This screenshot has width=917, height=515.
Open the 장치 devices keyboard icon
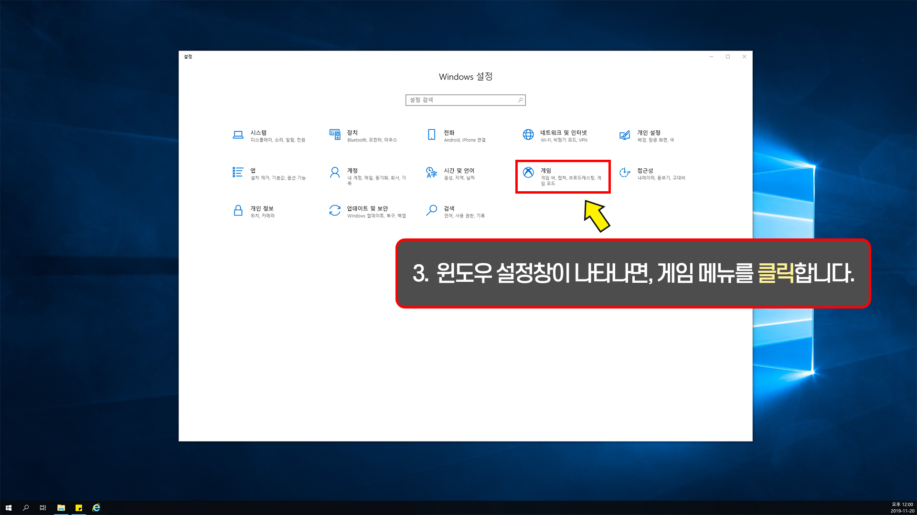pyautogui.click(x=335, y=134)
